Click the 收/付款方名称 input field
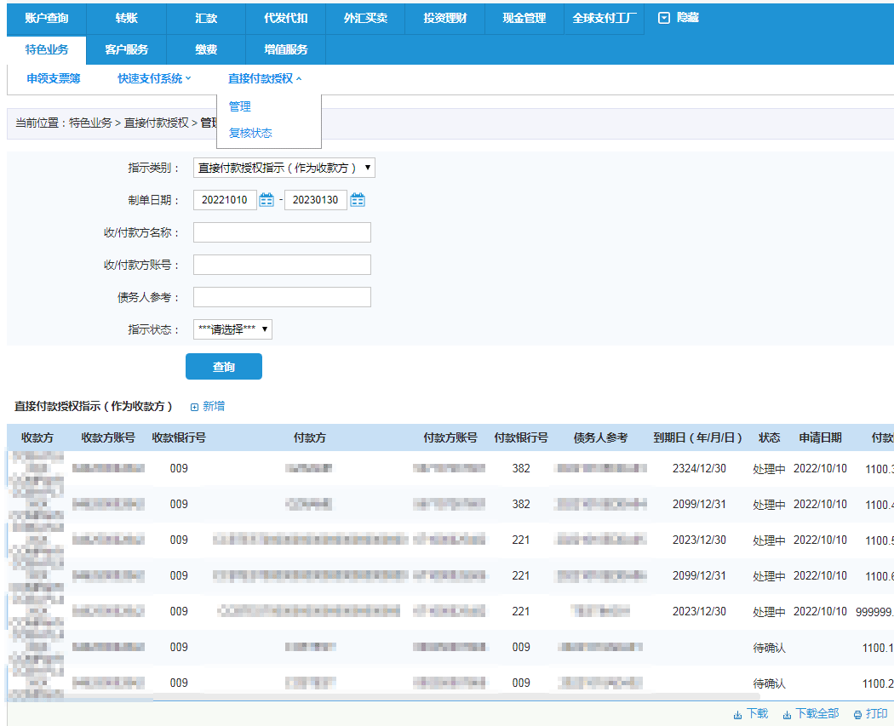Viewport: 894px width, 726px height. pos(282,232)
